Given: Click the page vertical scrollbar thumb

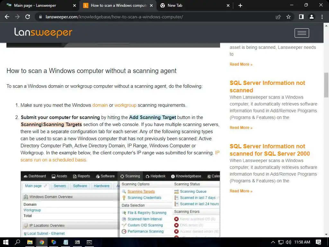Looking at the screenshot, I should (x=326, y=85).
